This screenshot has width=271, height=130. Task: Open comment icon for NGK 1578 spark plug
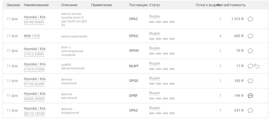(x=250, y=36)
